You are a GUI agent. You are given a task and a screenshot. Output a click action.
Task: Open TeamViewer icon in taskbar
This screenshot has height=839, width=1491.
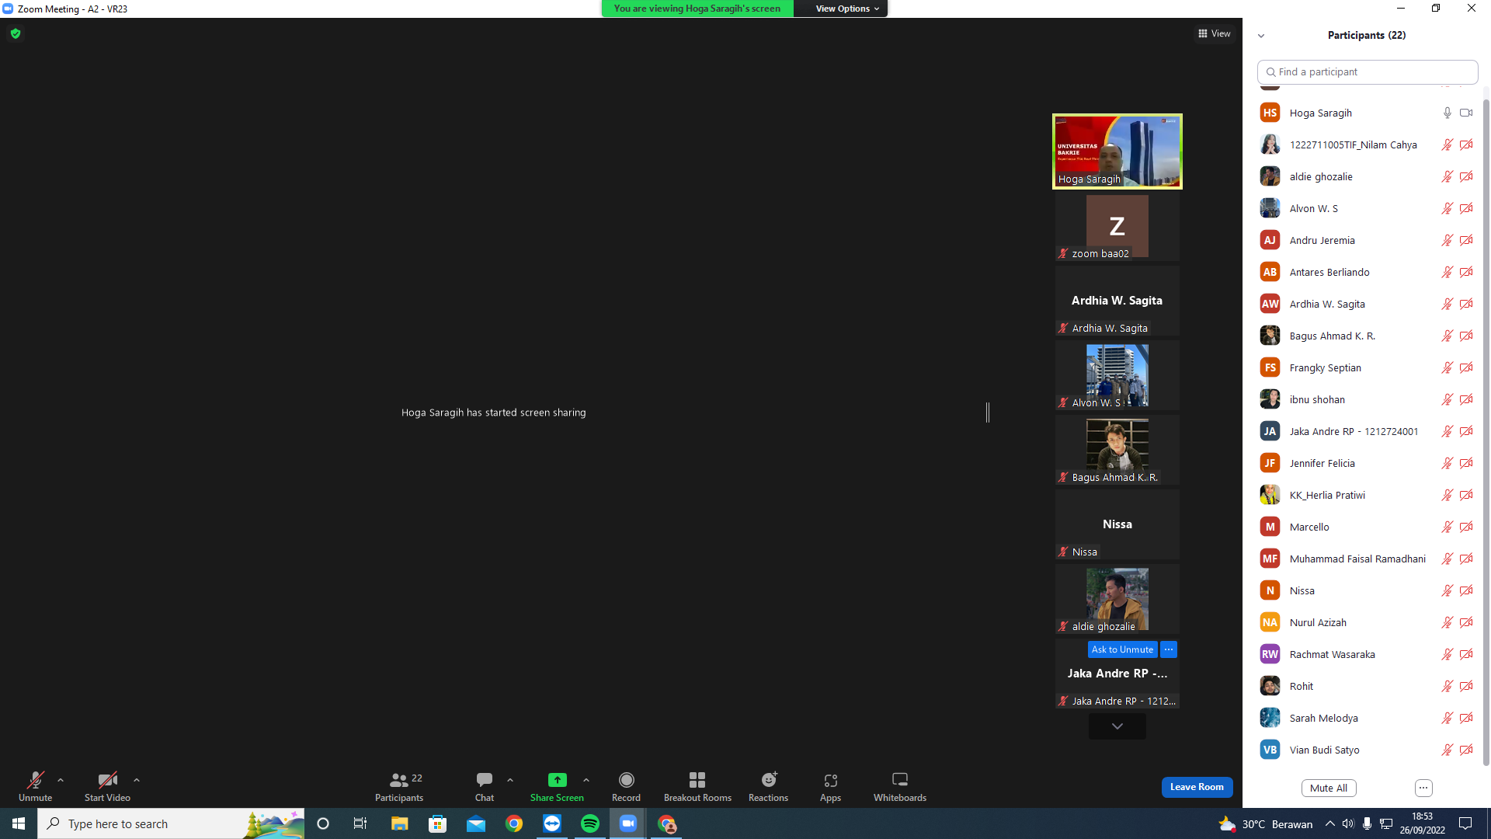(552, 823)
